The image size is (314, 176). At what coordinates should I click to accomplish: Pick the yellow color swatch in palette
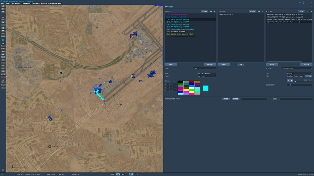point(186,90)
